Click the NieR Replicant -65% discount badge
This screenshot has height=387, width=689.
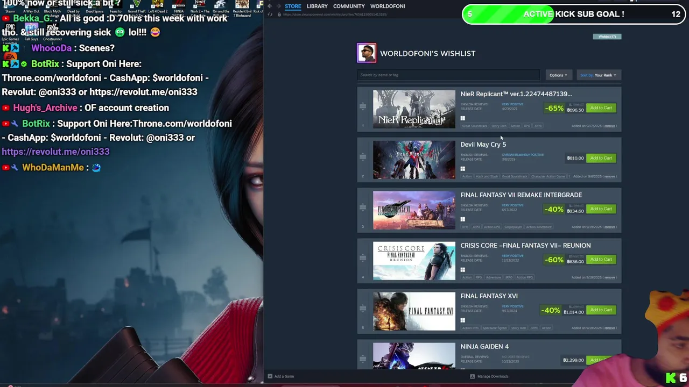[x=554, y=108]
